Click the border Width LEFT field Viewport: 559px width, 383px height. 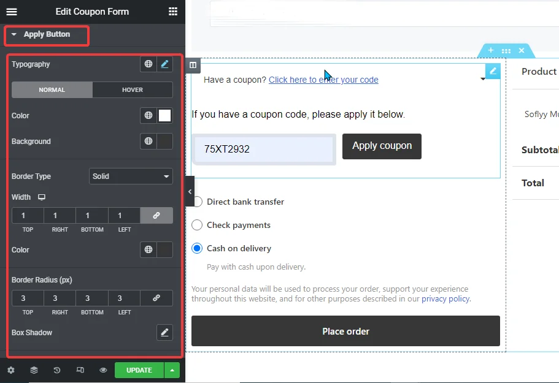[124, 215]
